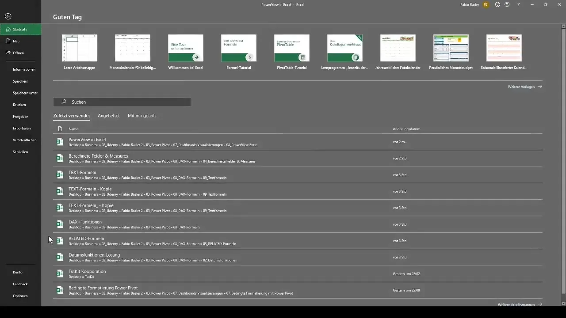
Task: Click into the Suchen search field
Action: (122, 102)
